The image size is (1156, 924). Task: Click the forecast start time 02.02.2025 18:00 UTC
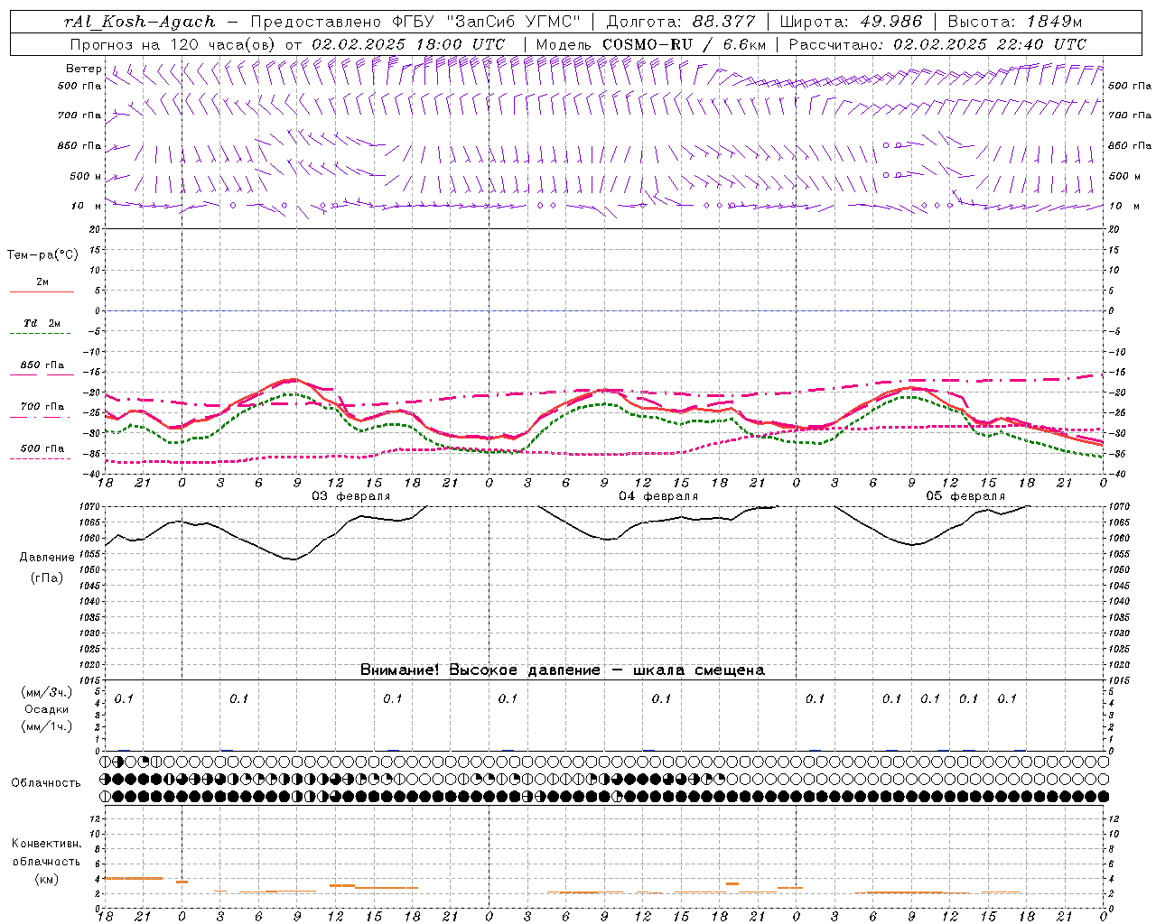408,44
